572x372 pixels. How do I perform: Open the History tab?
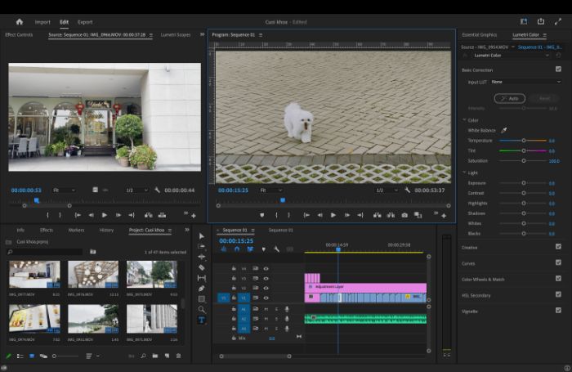(x=106, y=230)
